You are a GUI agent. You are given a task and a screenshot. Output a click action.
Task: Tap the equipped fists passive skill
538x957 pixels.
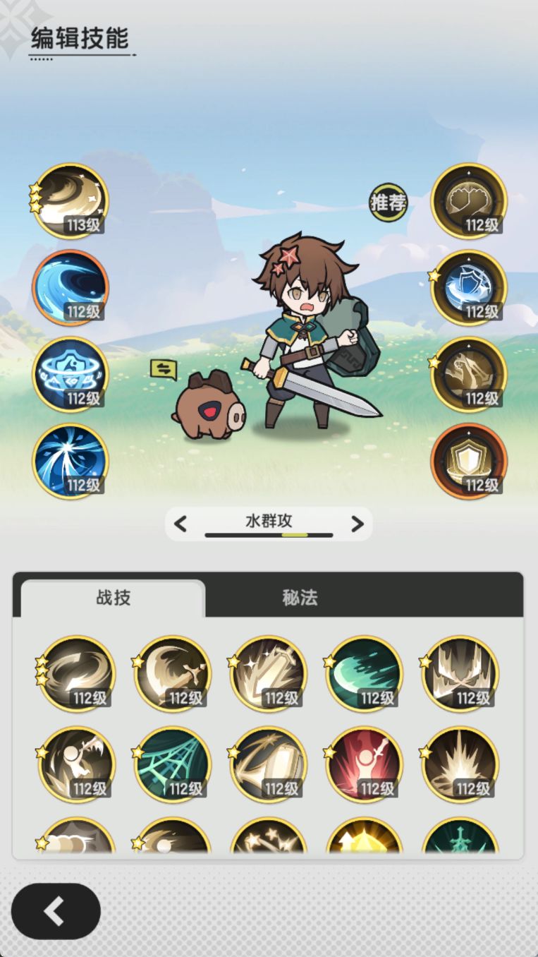coord(469,201)
